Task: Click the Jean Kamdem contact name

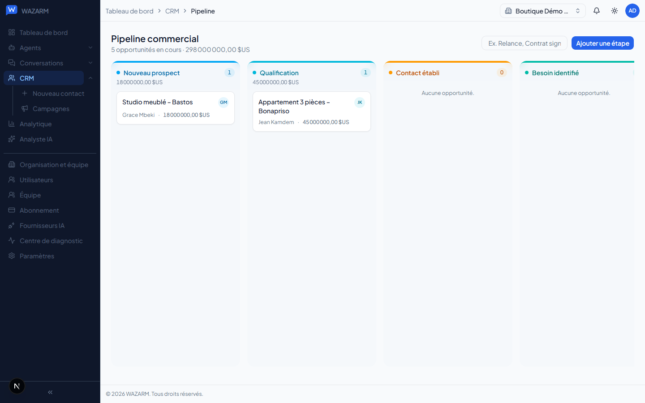Action: pos(276,122)
